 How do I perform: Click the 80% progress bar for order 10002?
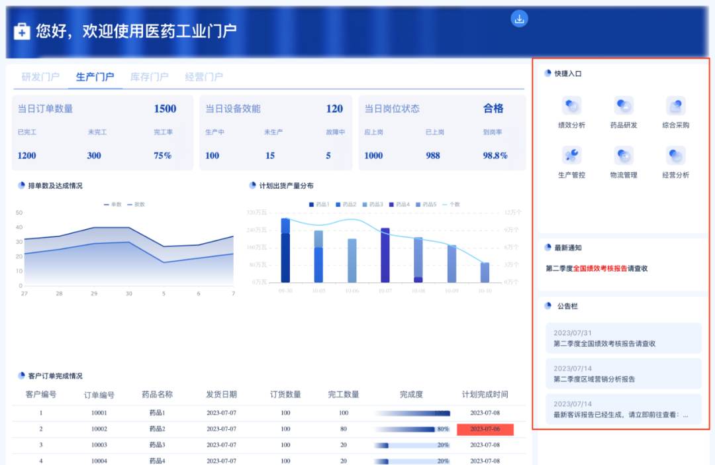coord(412,429)
